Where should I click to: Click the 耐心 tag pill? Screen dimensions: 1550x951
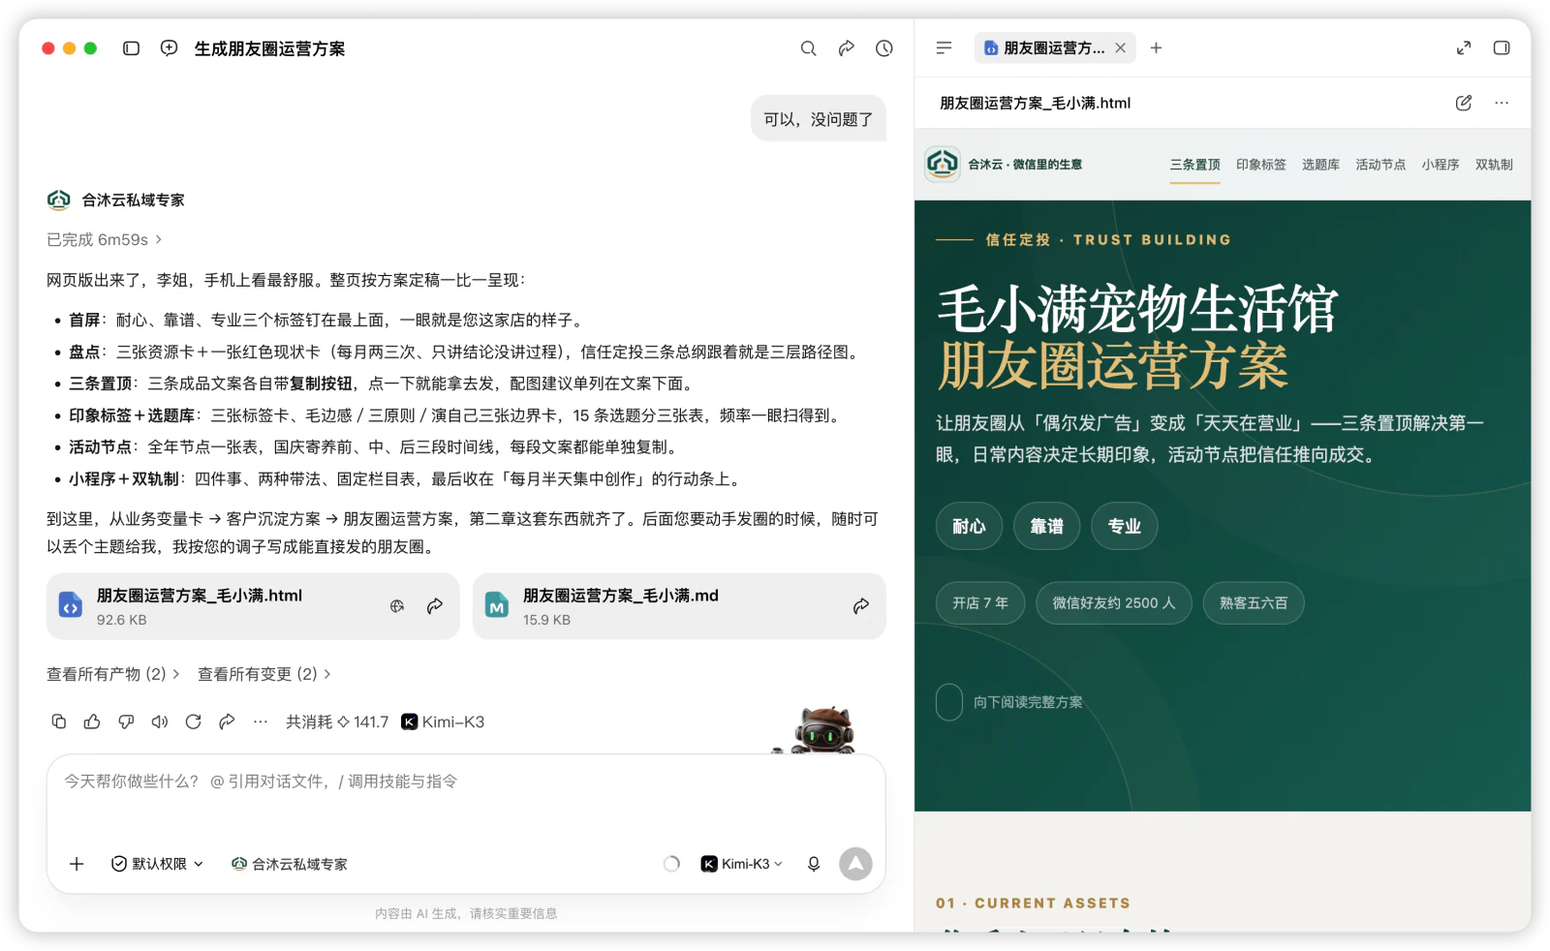coord(969,526)
